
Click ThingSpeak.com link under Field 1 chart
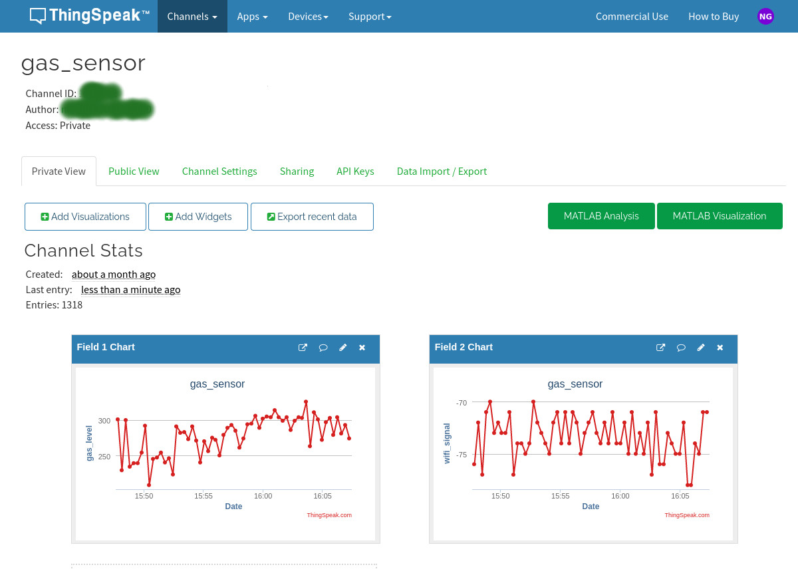[x=329, y=515]
